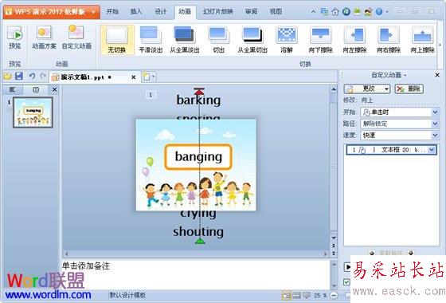Close the 演示文稿1.ppt document tab
The height and width of the screenshot is (303, 446).
[134, 77]
